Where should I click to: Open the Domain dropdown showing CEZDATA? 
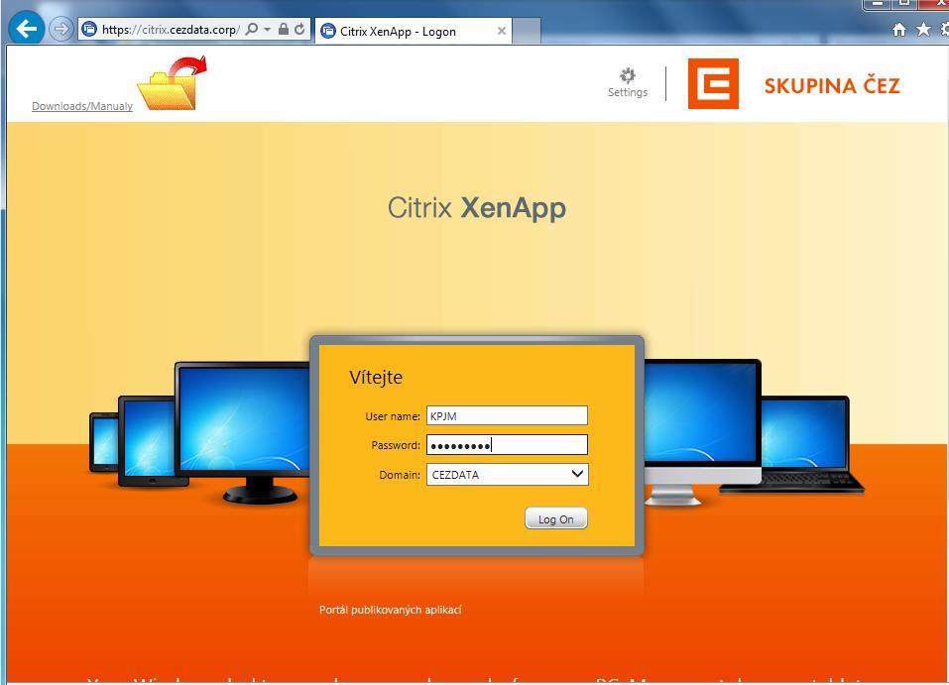[x=507, y=475]
